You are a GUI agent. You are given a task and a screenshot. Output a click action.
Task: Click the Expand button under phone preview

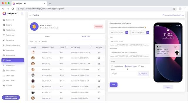[x=168, y=87]
